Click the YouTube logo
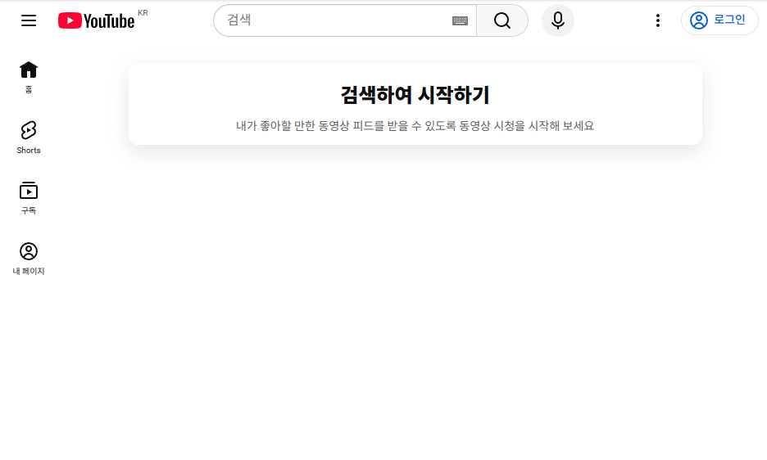 point(96,20)
